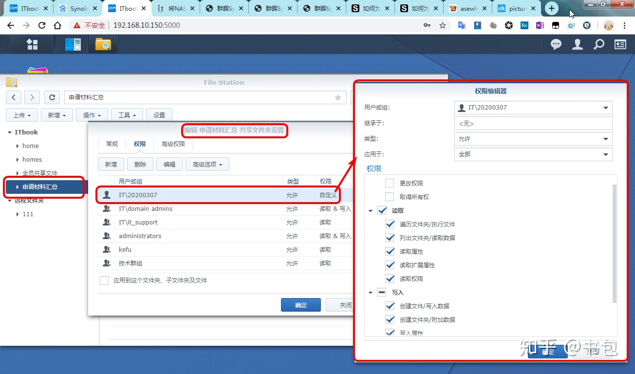Click the 设置 toolbar button
635x374 pixels.
pos(159,115)
